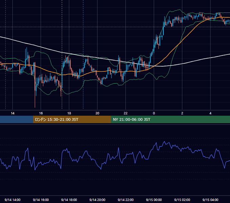230x203 pixels.
Task: Click the 9/14 18:00 time label
Action: 69,200
